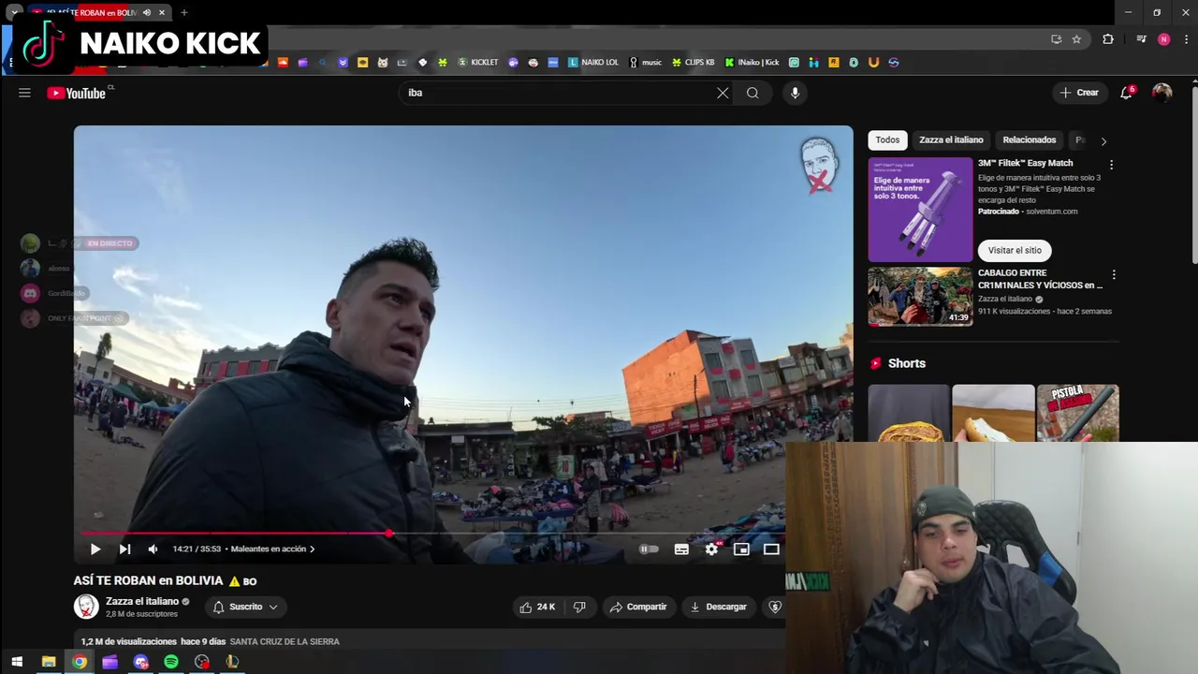The width and height of the screenshot is (1198, 674).
Task: Click the Crear button
Action: (1079, 93)
